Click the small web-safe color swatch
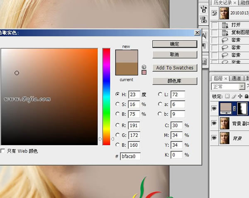The height and width of the screenshot is (198, 249). (x=144, y=72)
